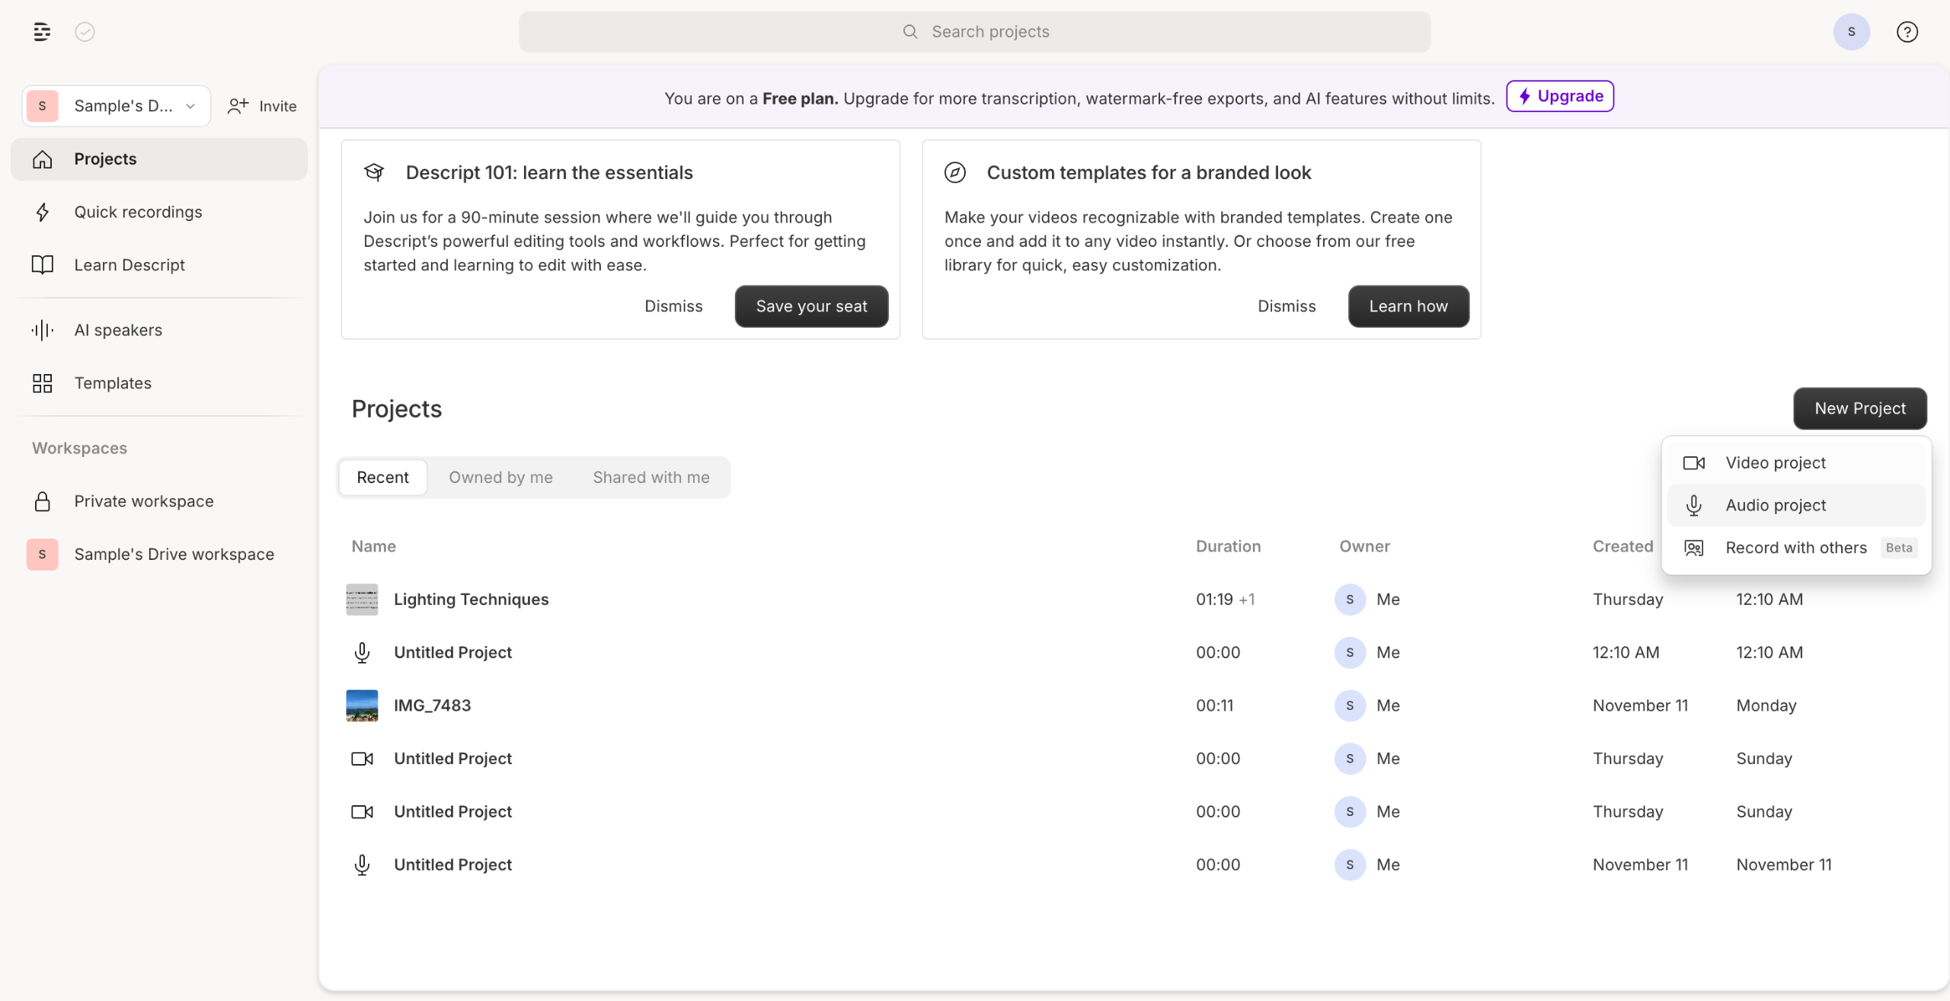Viewport: 1950px width, 1001px height.
Task: Click the Save your seat button
Action: 810,306
